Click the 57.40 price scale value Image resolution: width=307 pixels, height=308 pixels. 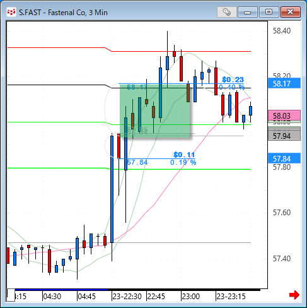pos(282,259)
